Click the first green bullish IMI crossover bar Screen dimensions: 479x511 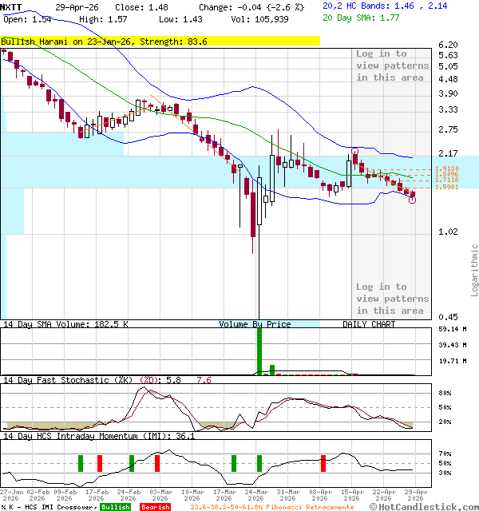81,462
